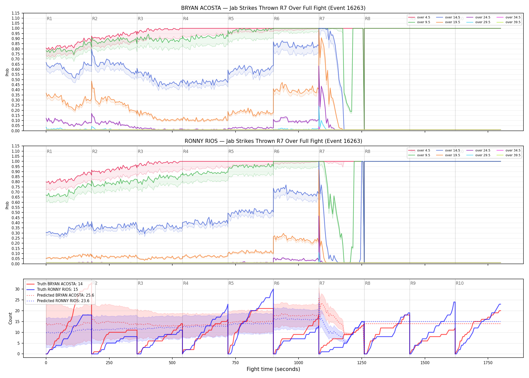Select the R7 round marker in Bryan Acosta chart
Screen dimensions: 529x378
click(322, 19)
